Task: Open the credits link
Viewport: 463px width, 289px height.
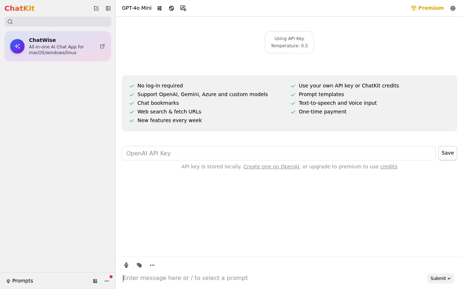Action: coord(389,167)
